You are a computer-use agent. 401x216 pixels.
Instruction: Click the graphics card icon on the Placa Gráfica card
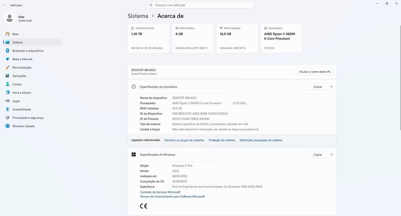[x=177, y=28]
